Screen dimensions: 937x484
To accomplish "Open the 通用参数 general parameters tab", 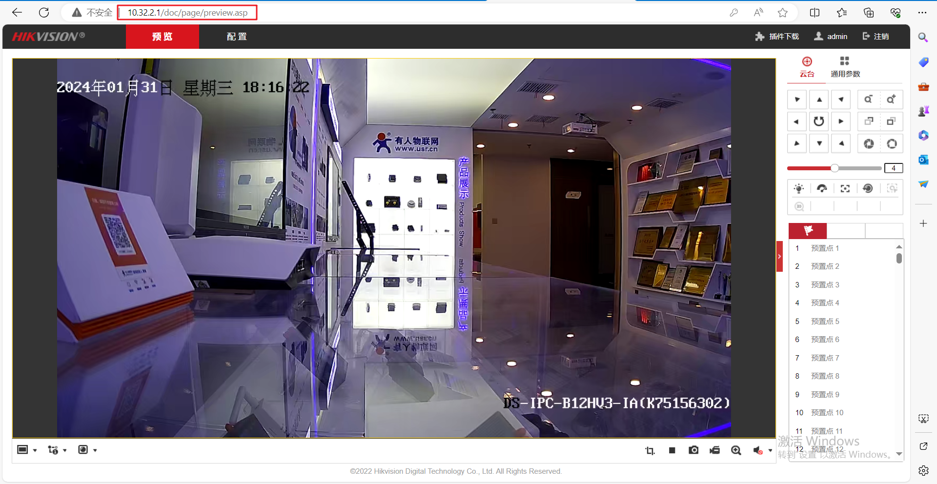I will click(x=845, y=67).
